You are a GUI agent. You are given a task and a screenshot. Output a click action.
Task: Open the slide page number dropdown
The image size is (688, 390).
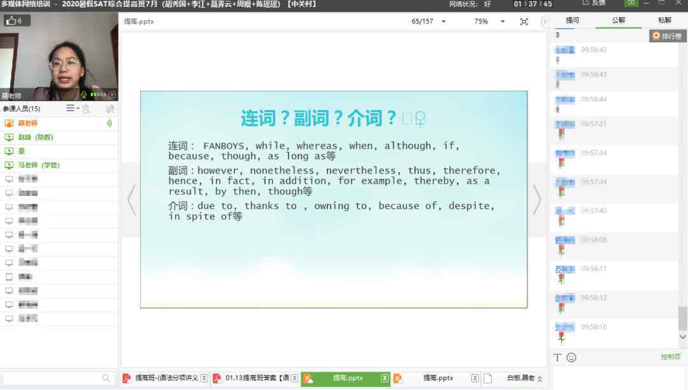[443, 22]
